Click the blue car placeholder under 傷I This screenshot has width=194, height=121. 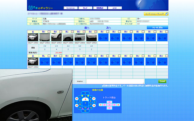[139, 37]
